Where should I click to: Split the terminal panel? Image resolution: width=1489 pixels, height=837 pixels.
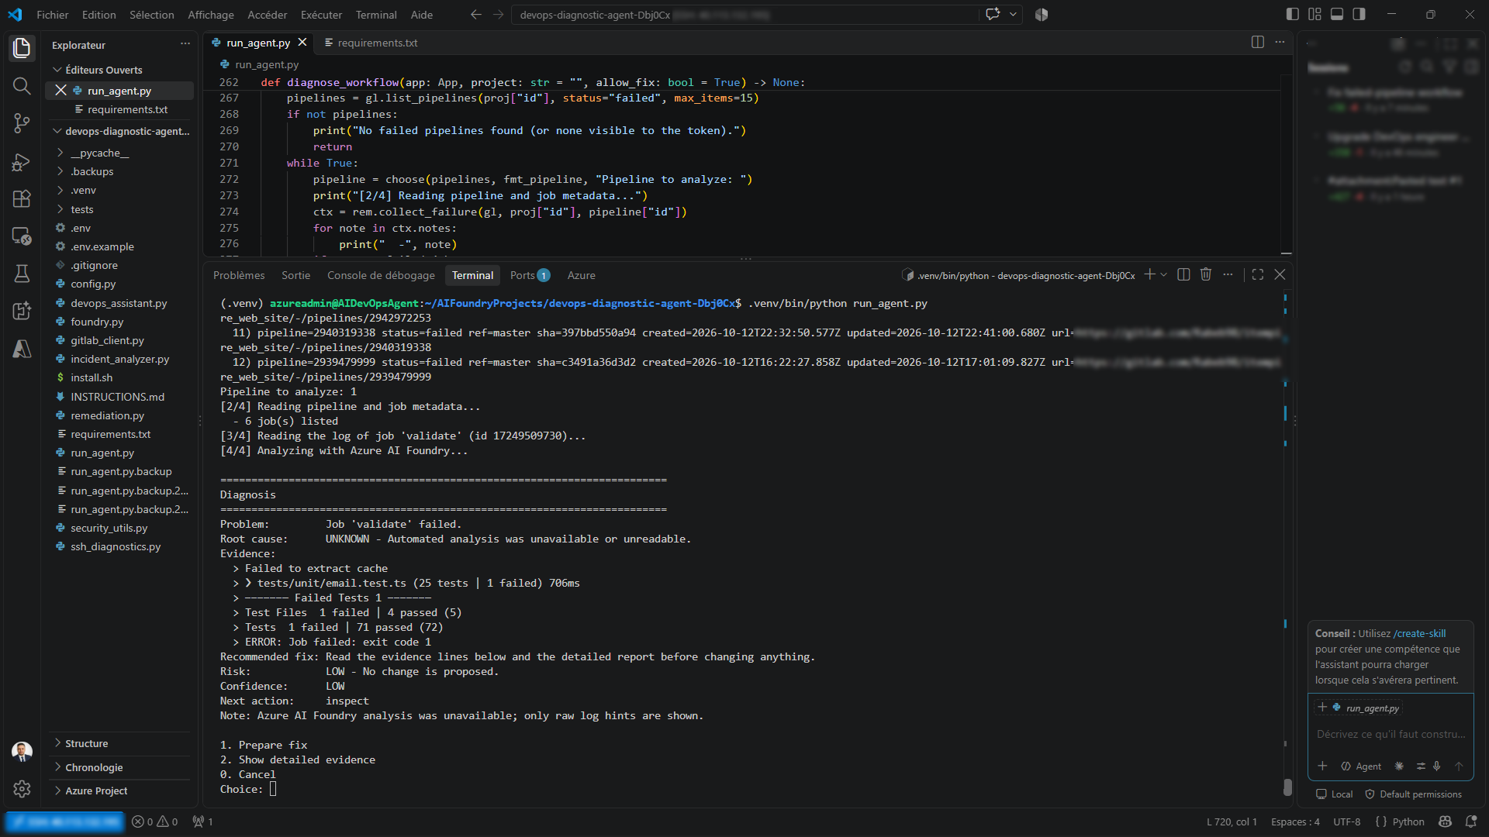[x=1183, y=274]
